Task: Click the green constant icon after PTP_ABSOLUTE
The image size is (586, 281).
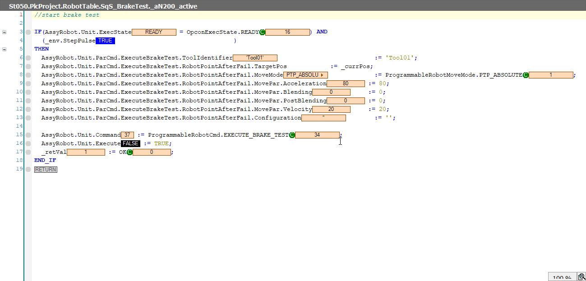Action: coord(526,75)
